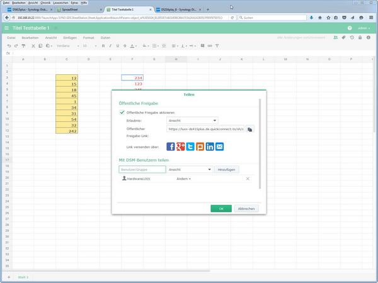Open version history clock icon
Image resolution: width=378 pixels, height=283 pixels.
[352, 38]
